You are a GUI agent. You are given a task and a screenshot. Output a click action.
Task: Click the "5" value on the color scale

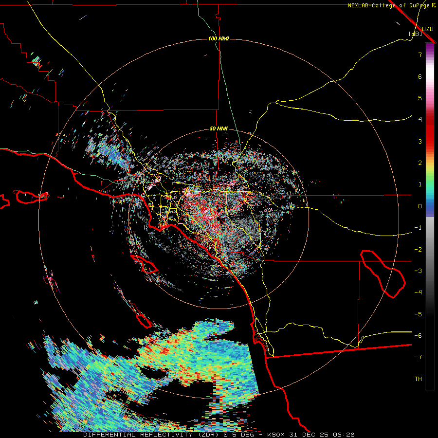(x=420, y=98)
